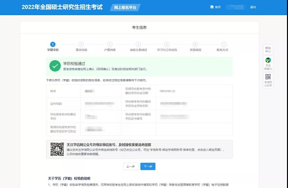The width and height of the screenshot is (288, 188).
Task: Select step 3 circle for 户籍档案
Action: (110, 44)
